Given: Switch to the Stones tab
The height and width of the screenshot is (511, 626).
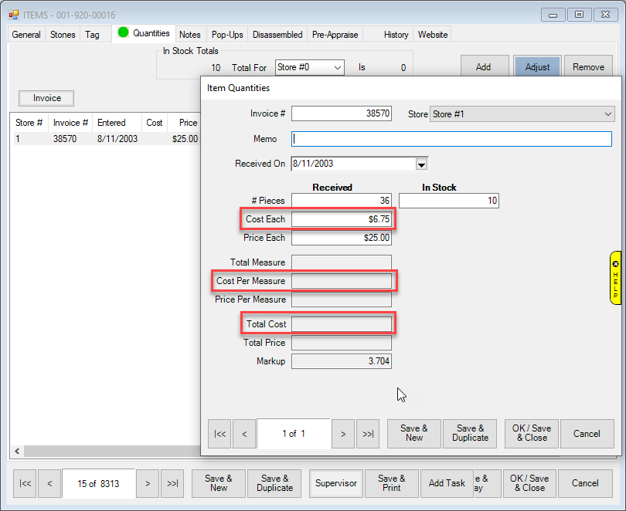Looking at the screenshot, I should tap(63, 35).
